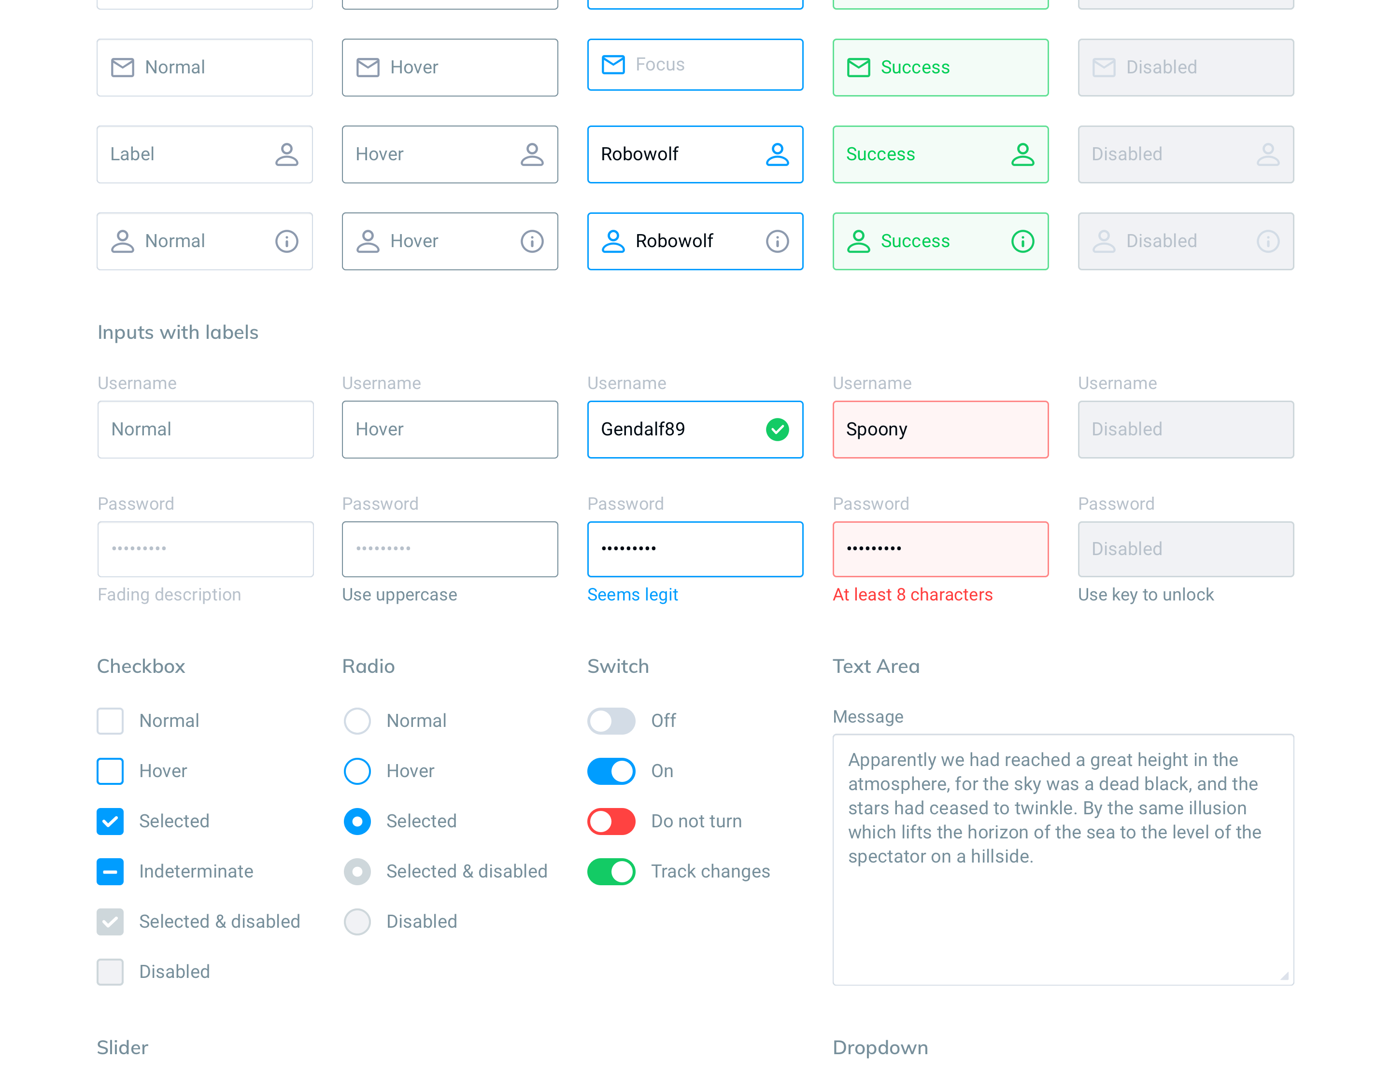
Task: Click the 'Message' label above the text area
Action: [867, 717]
